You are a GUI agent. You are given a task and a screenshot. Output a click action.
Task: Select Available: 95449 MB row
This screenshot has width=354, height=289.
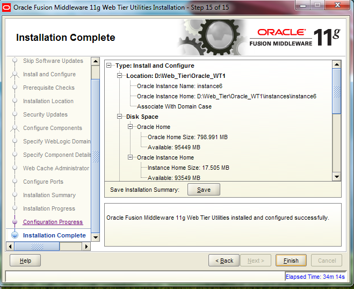174,147
